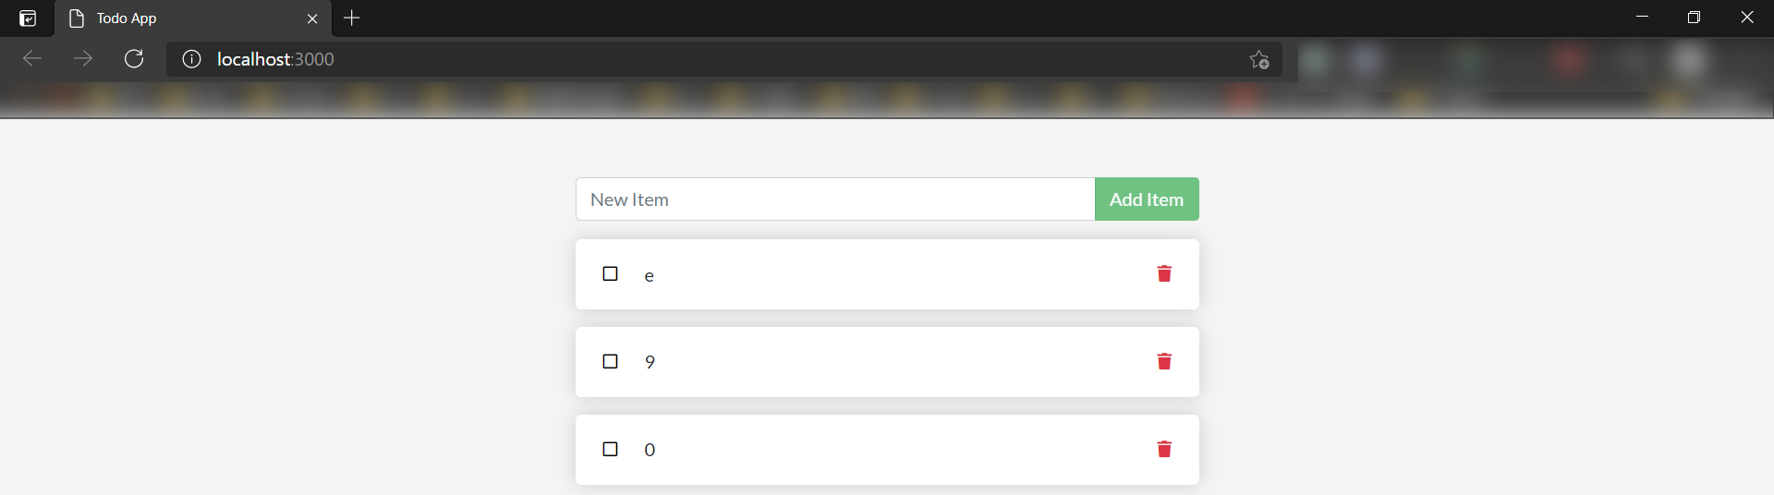Viewport: 1774px width, 495px height.
Task: Mark item '9' as completed
Action: [x=610, y=361]
